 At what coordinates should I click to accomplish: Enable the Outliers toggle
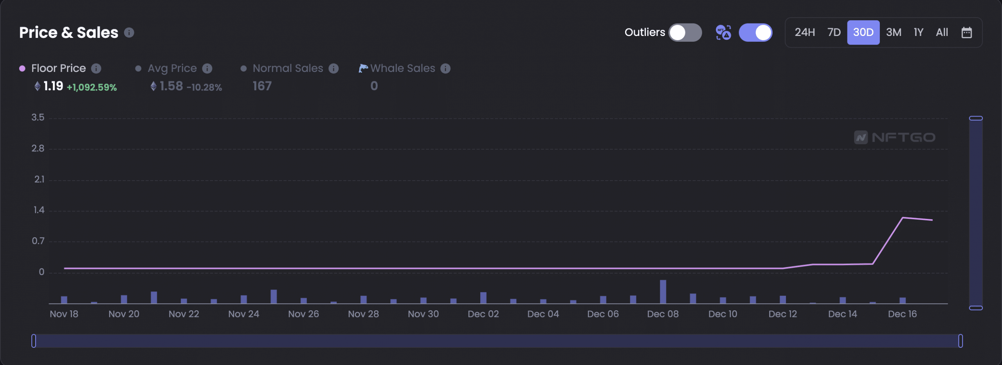[685, 32]
